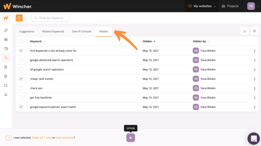Open table settings gear icon
The height and width of the screenshot is (146, 261).
click(x=254, y=31)
